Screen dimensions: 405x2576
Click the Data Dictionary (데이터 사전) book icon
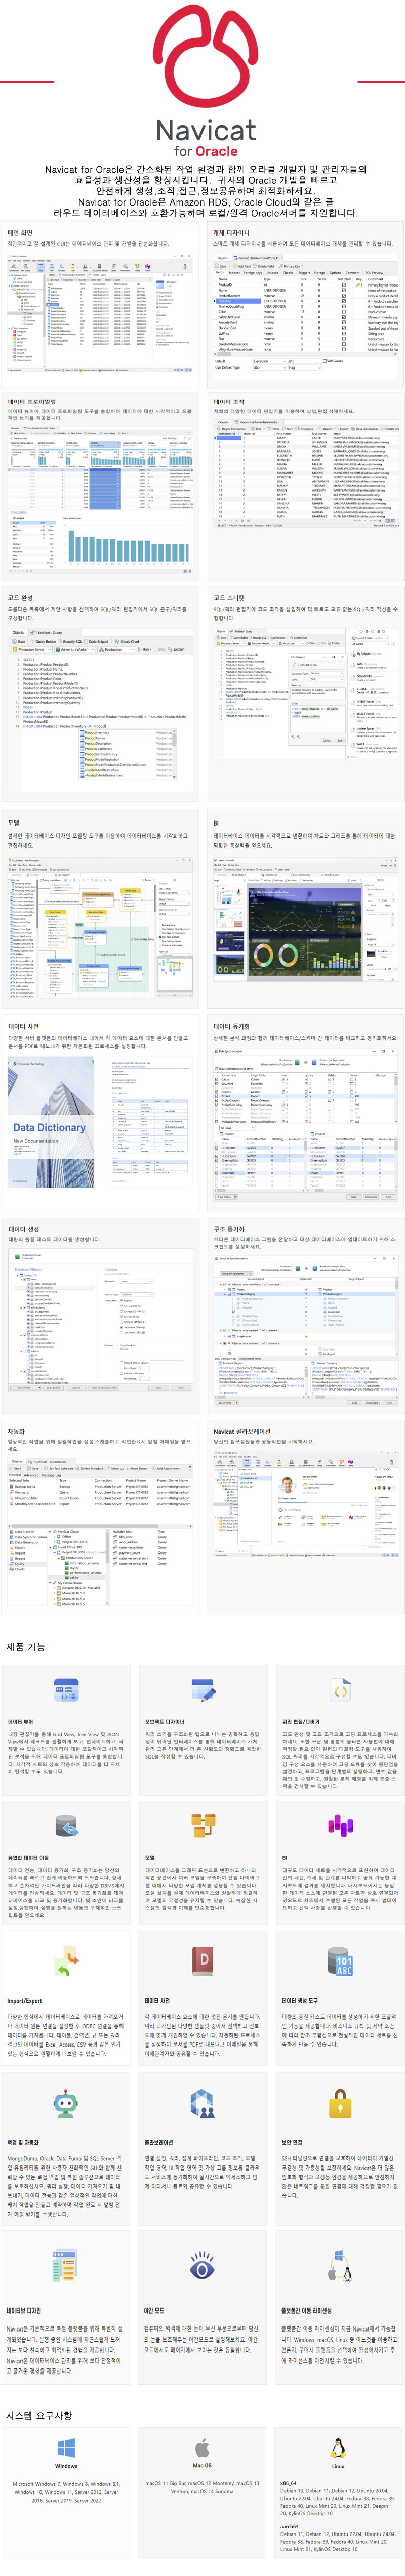click(202, 1961)
